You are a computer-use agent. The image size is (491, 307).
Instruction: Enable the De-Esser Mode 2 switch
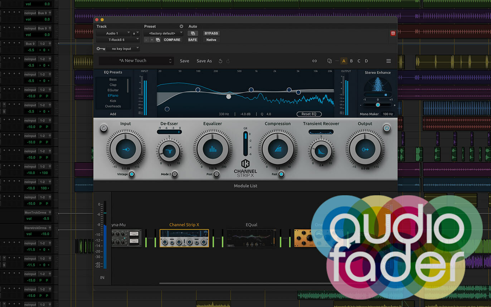tap(175, 174)
